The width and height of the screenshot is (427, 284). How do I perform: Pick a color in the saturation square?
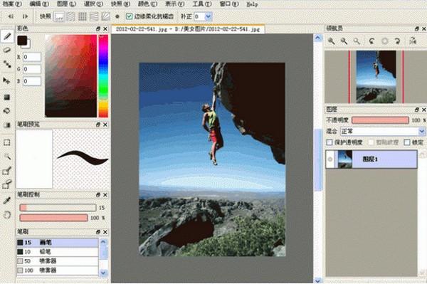(x=70, y=76)
